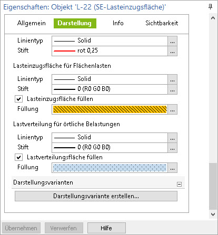Uncheck Lastverteilungsfläche füllen checkbox
218x235 pixels.
tap(18, 157)
